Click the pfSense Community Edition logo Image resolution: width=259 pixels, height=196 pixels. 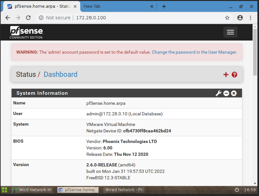pos(26,32)
